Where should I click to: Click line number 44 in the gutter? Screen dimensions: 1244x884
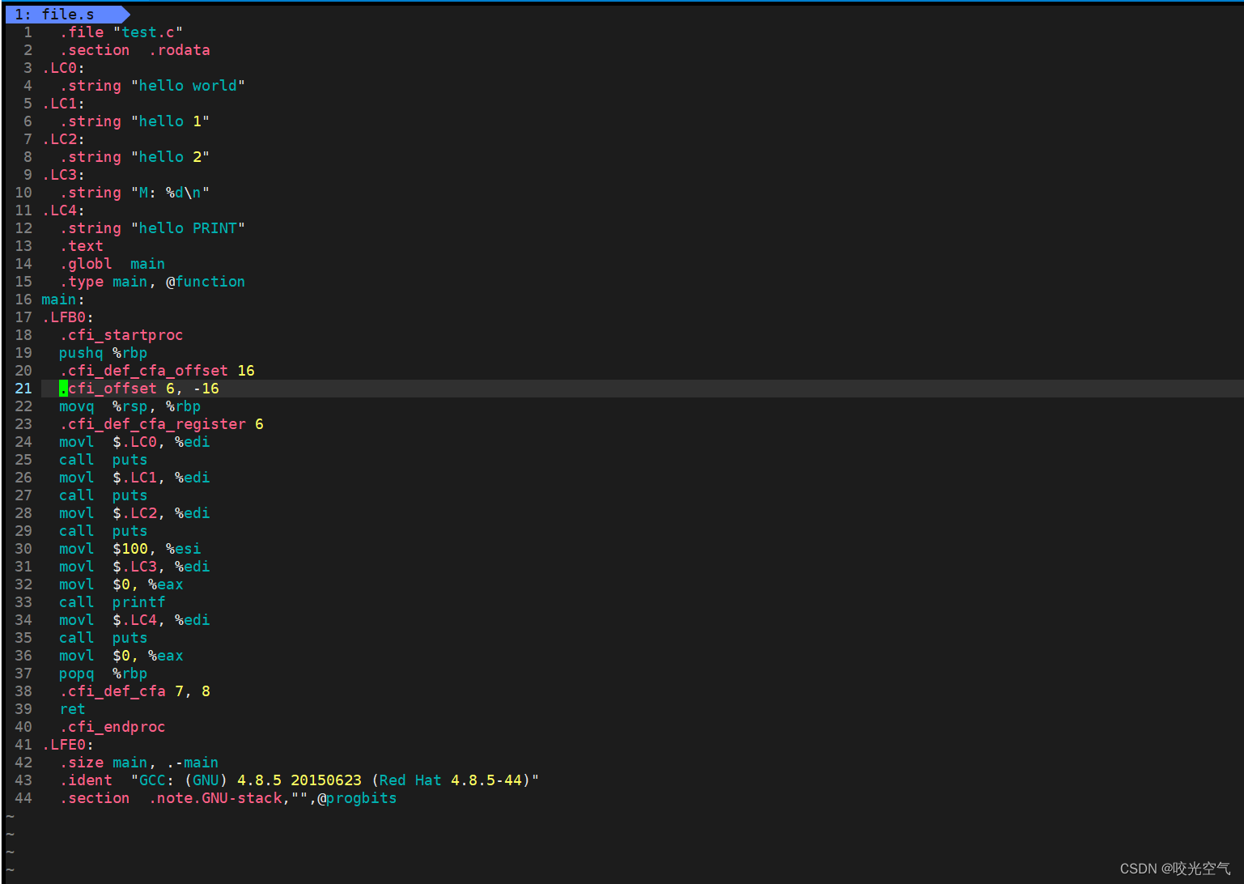click(x=23, y=798)
